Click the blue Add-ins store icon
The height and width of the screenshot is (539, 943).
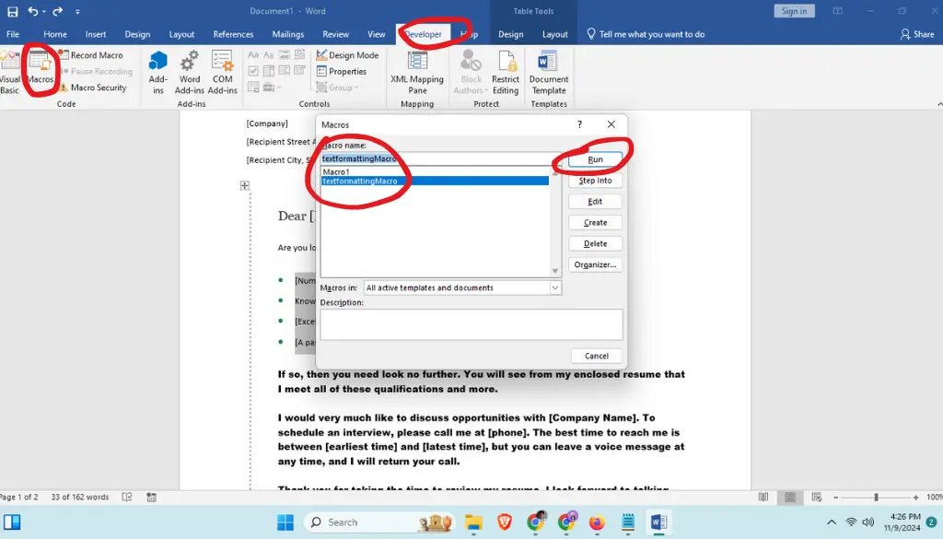[x=157, y=61]
